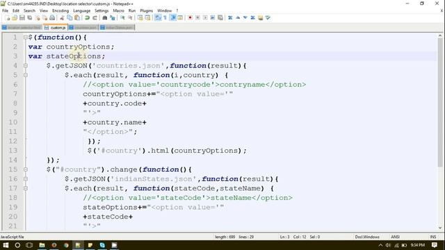Print the document using the printer icon
Image resolution: width=445 pixels, height=250 pixels.
[52, 18]
